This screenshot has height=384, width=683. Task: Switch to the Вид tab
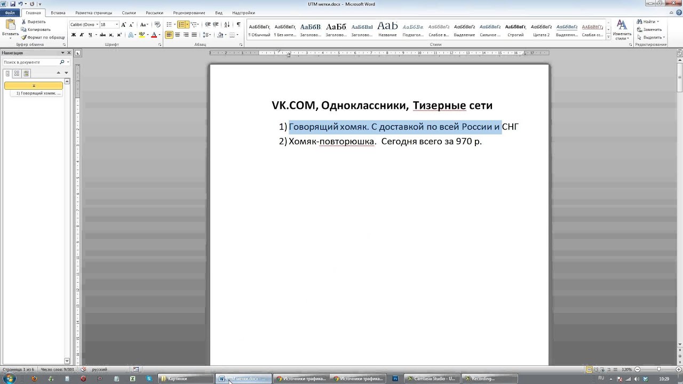click(x=219, y=13)
